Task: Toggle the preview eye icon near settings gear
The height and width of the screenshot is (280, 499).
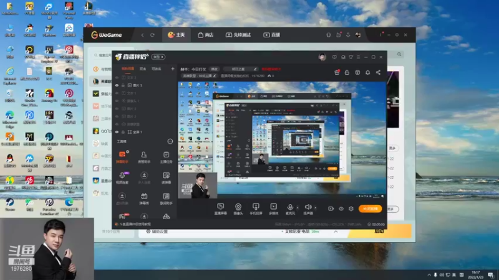Action: [341, 208]
